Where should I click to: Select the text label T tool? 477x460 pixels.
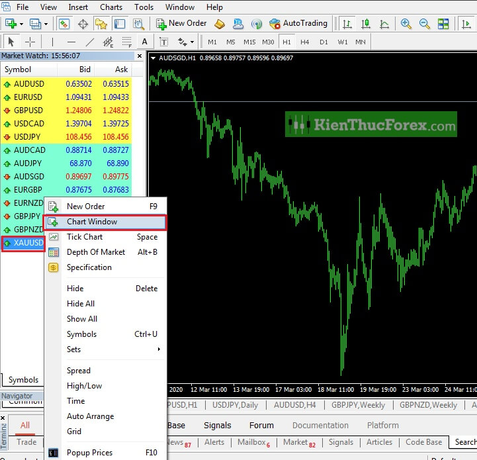coord(163,42)
